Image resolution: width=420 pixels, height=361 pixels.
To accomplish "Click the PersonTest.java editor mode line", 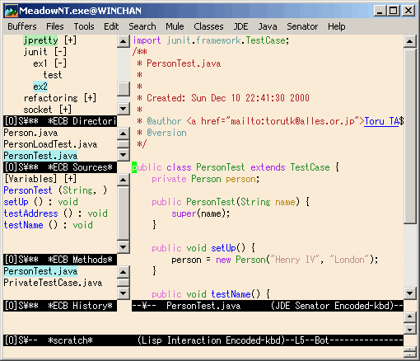I will pyautogui.click(x=268, y=306).
